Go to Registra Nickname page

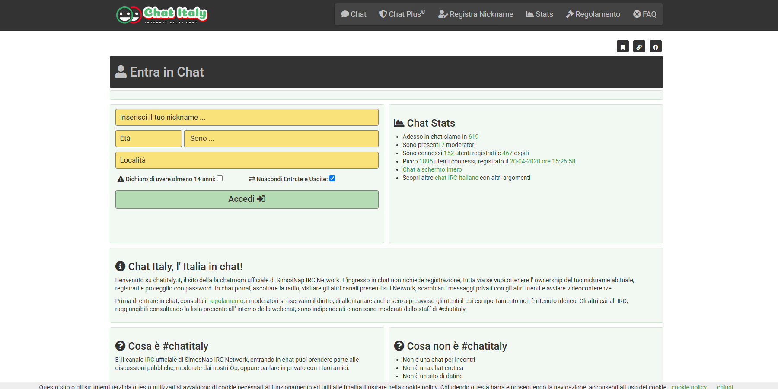coord(476,14)
